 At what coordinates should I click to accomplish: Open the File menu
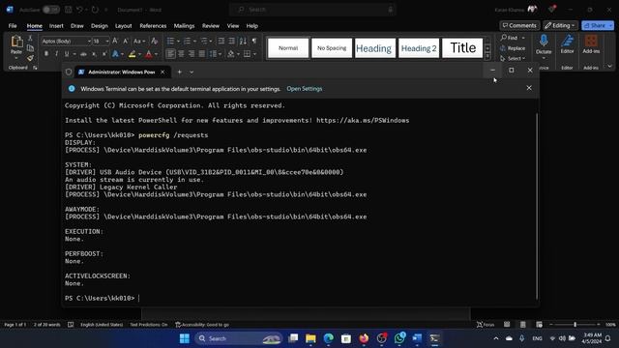tap(13, 26)
